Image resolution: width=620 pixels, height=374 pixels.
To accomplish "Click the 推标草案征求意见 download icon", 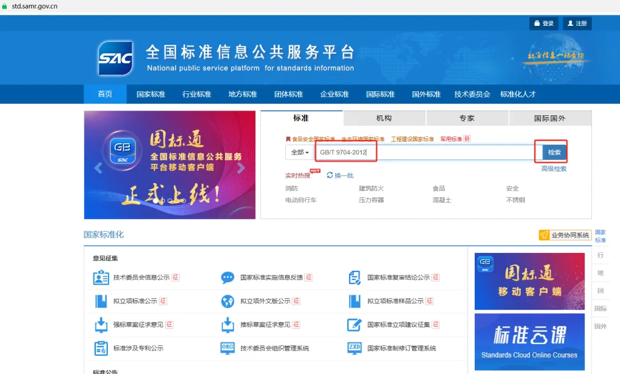I will (227, 325).
